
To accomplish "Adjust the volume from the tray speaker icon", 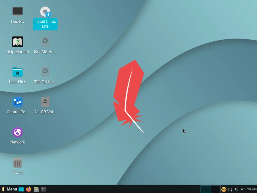I will click(x=236, y=189).
